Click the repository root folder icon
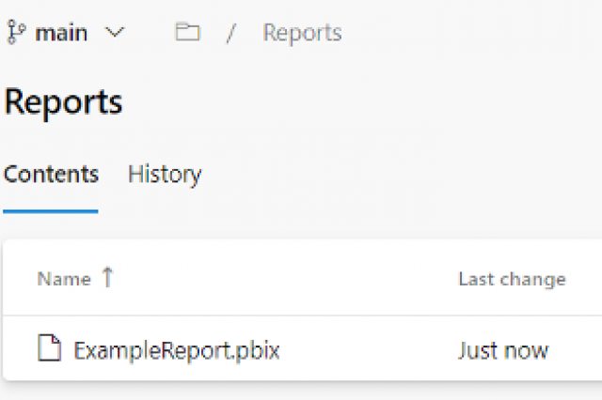The height and width of the screenshot is (400, 602). [x=187, y=32]
